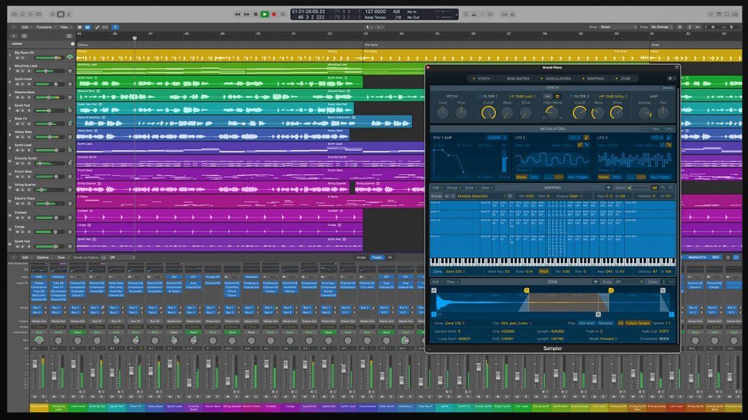The width and height of the screenshot is (748, 420).
Task: Click the Details button in the Synth panel
Action: point(666,87)
